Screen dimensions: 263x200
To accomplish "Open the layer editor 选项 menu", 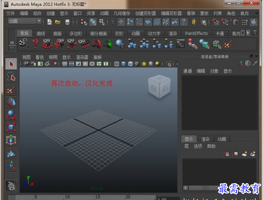I will [198, 146].
